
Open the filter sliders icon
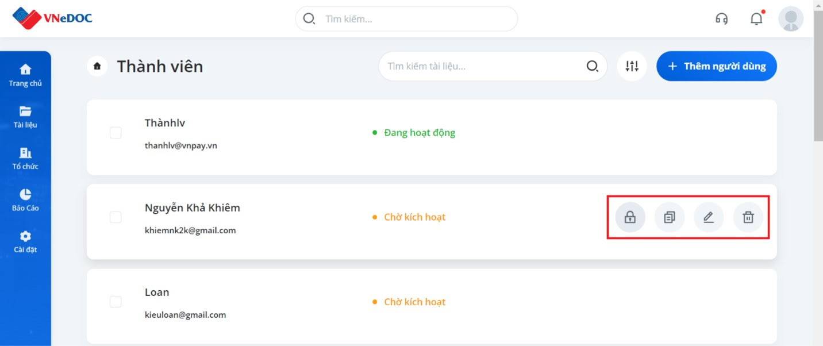[632, 66]
